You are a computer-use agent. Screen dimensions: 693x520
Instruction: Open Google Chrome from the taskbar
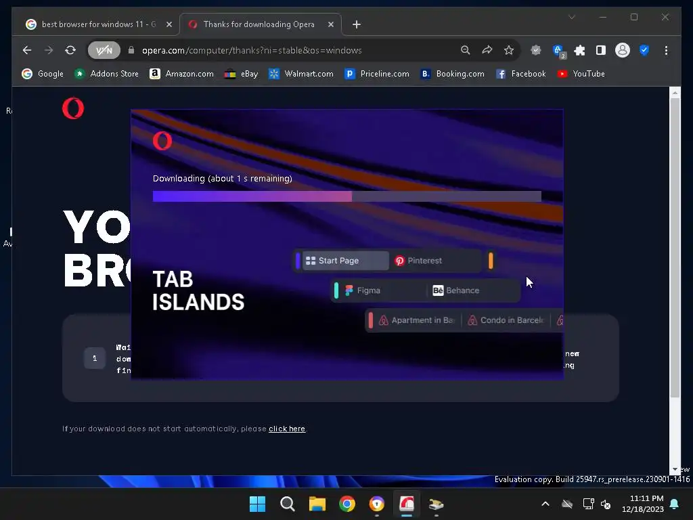tap(347, 504)
